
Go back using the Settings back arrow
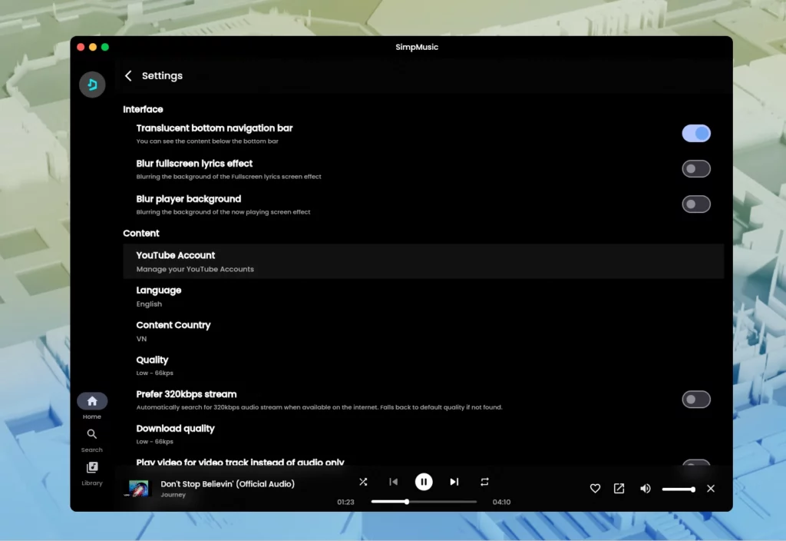point(128,75)
